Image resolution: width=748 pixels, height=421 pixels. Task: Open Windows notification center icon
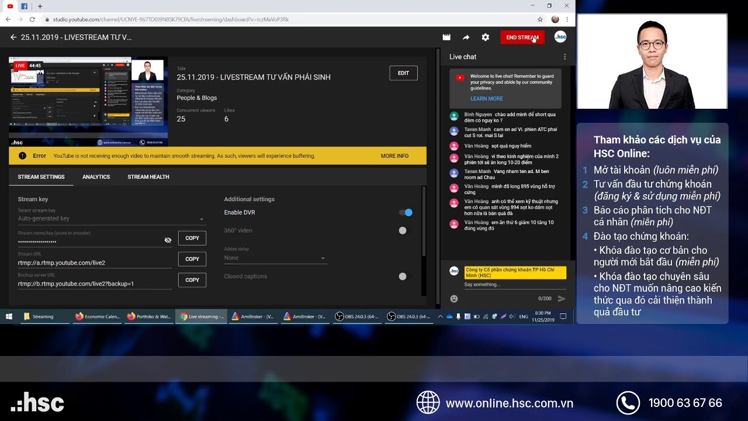pyautogui.click(x=563, y=316)
